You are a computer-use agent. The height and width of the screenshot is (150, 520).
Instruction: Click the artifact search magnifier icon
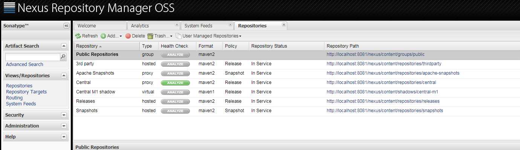(x=63, y=57)
